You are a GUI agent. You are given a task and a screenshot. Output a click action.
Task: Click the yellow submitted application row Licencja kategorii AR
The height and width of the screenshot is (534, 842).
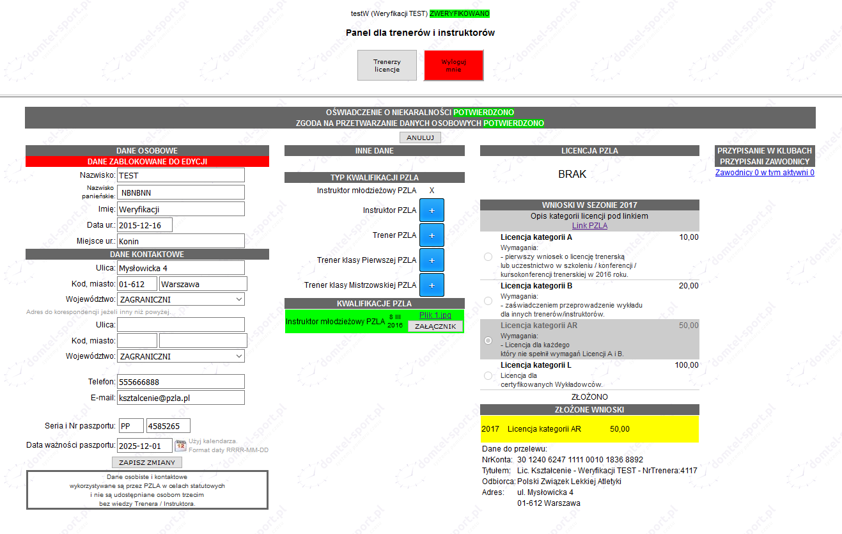click(589, 429)
